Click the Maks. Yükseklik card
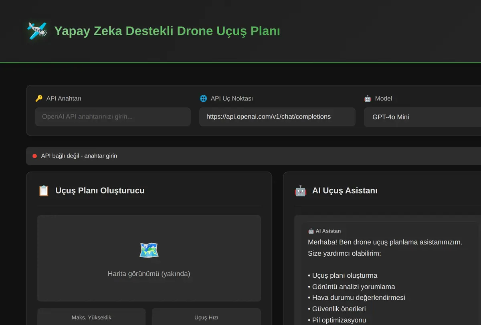Image resolution: width=481 pixels, height=325 pixels. click(x=91, y=317)
